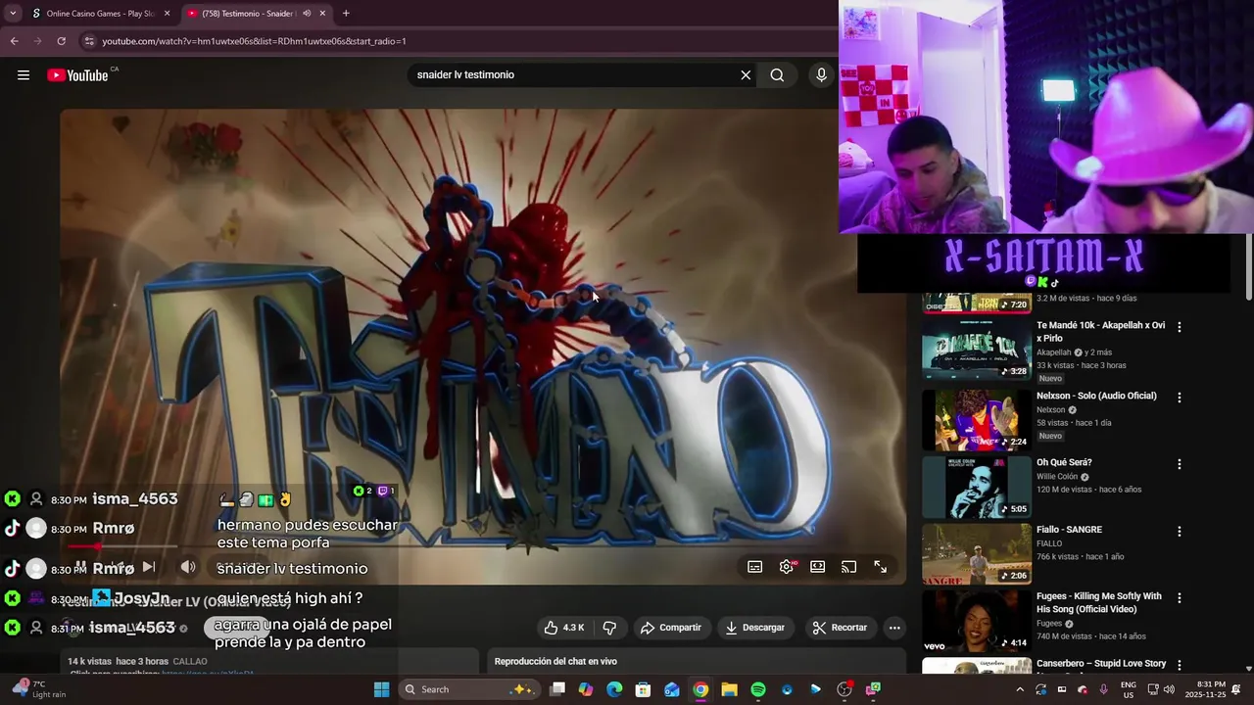This screenshot has height=705, width=1254.
Task: Open Spotify from taskbar
Action: click(758, 689)
